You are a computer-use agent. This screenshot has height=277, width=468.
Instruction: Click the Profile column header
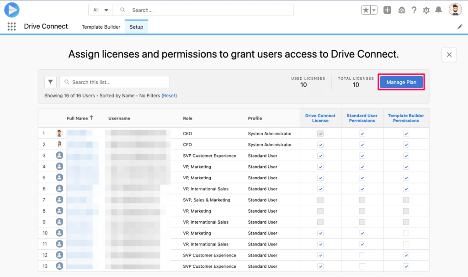click(x=255, y=118)
